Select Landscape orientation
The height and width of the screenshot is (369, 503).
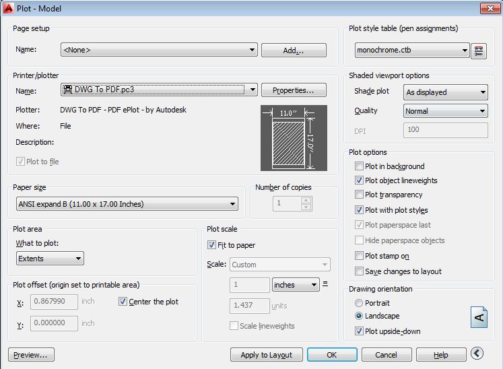click(359, 316)
